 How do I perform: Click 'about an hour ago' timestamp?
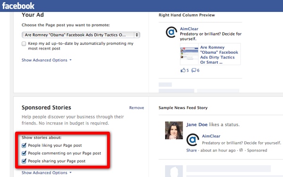pyautogui.click(x=218, y=150)
